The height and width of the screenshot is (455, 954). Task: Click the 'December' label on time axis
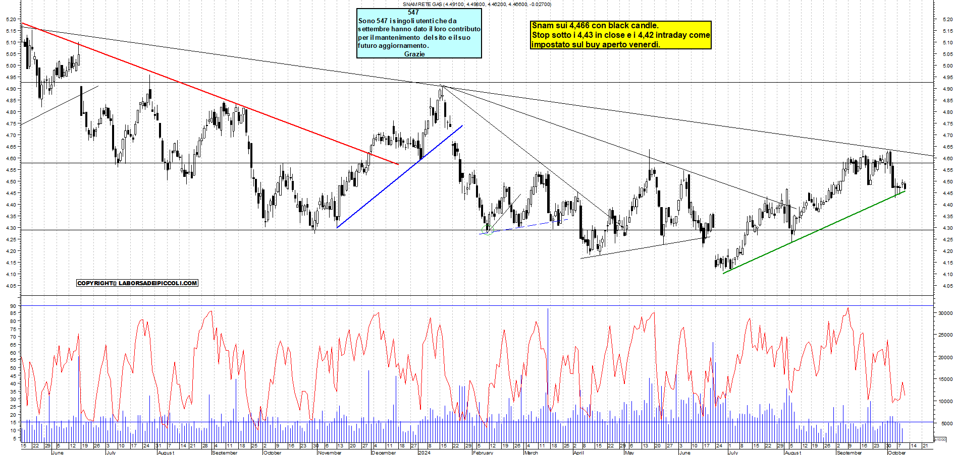pos(384,452)
